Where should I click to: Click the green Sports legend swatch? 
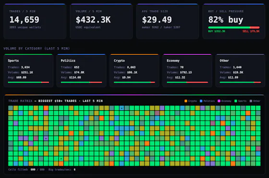click(236, 101)
